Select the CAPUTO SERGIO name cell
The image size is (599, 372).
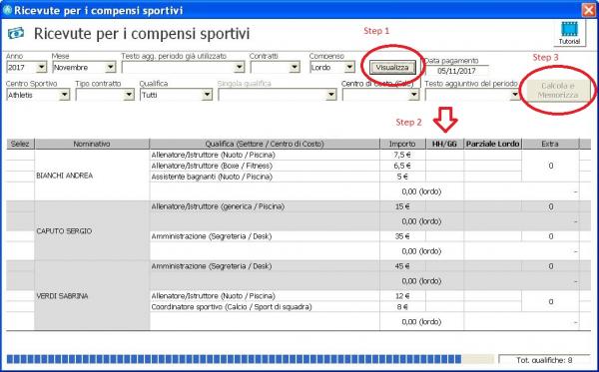pos(92,230)
